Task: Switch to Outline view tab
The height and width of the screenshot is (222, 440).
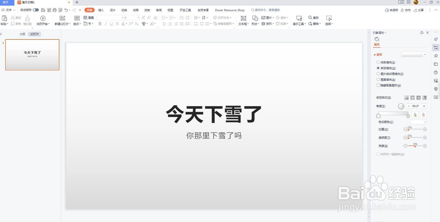Action: [22, 34]
